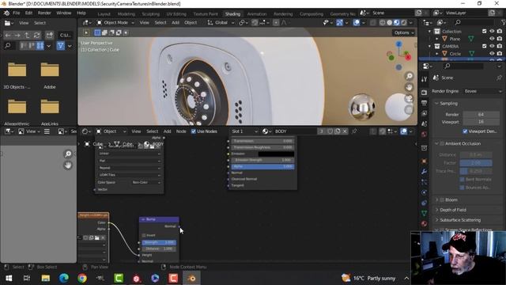Select the wireframe viewport shading icon
Viewport: 506px width, 285px height.
click(x=383, y=23)
